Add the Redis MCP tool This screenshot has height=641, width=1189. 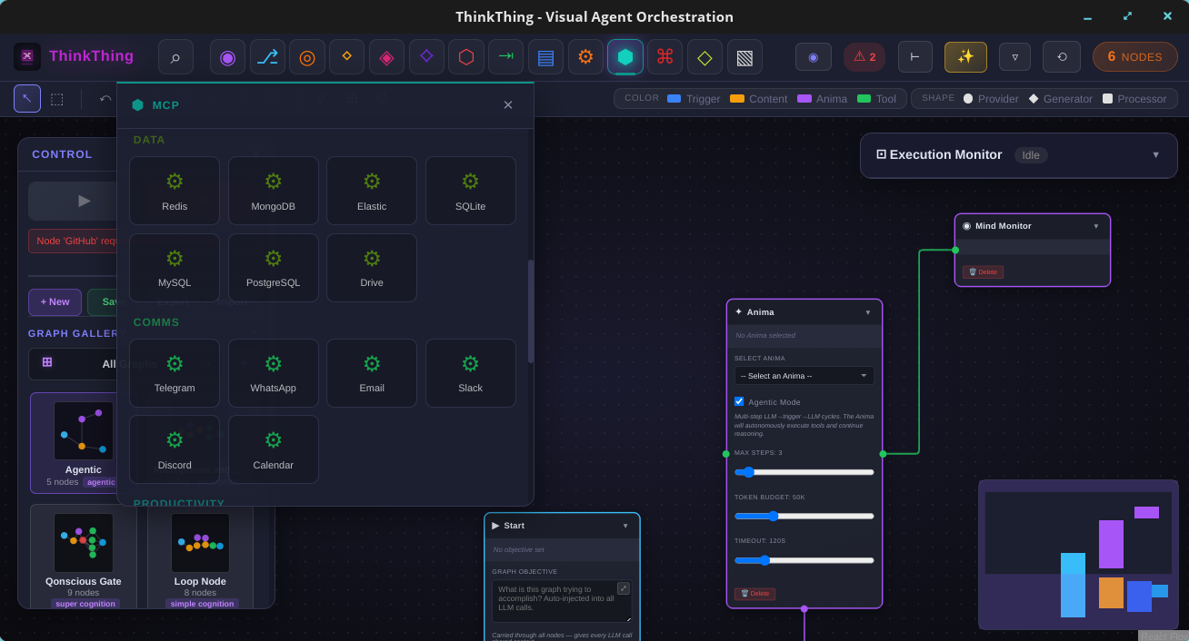click(175, 191)
